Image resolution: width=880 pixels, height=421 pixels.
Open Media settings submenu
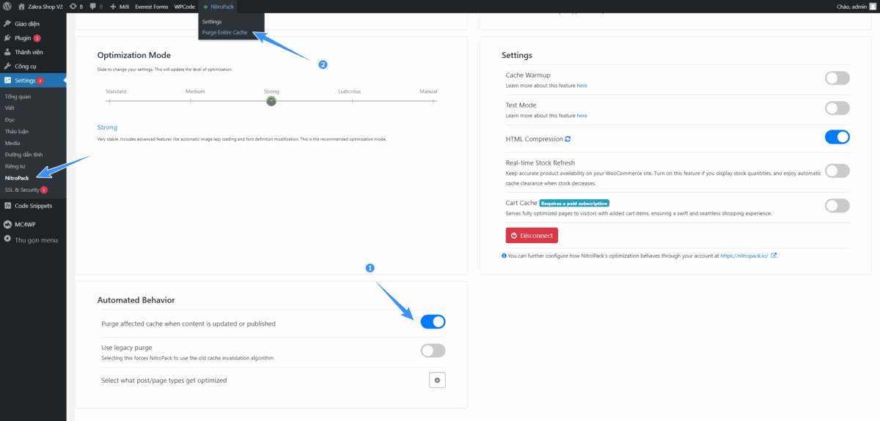click(x=12, y=143)
